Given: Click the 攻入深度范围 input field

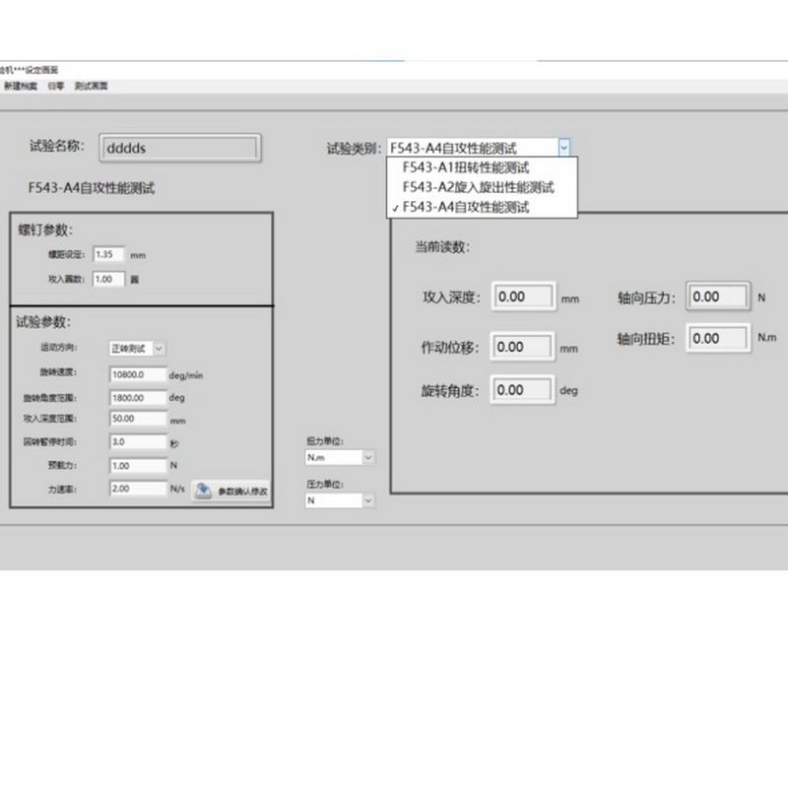Looking at the screenshot, I should tap(138, 419).
